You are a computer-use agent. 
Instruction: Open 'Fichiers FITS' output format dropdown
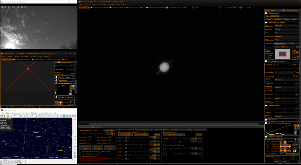(x=285, y=47)
